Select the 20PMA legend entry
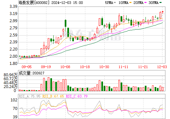 coord(140,3)
